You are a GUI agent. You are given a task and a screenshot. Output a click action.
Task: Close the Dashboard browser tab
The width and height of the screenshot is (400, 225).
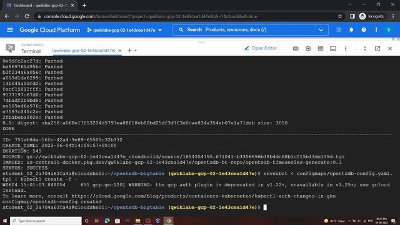pos(72,6)
